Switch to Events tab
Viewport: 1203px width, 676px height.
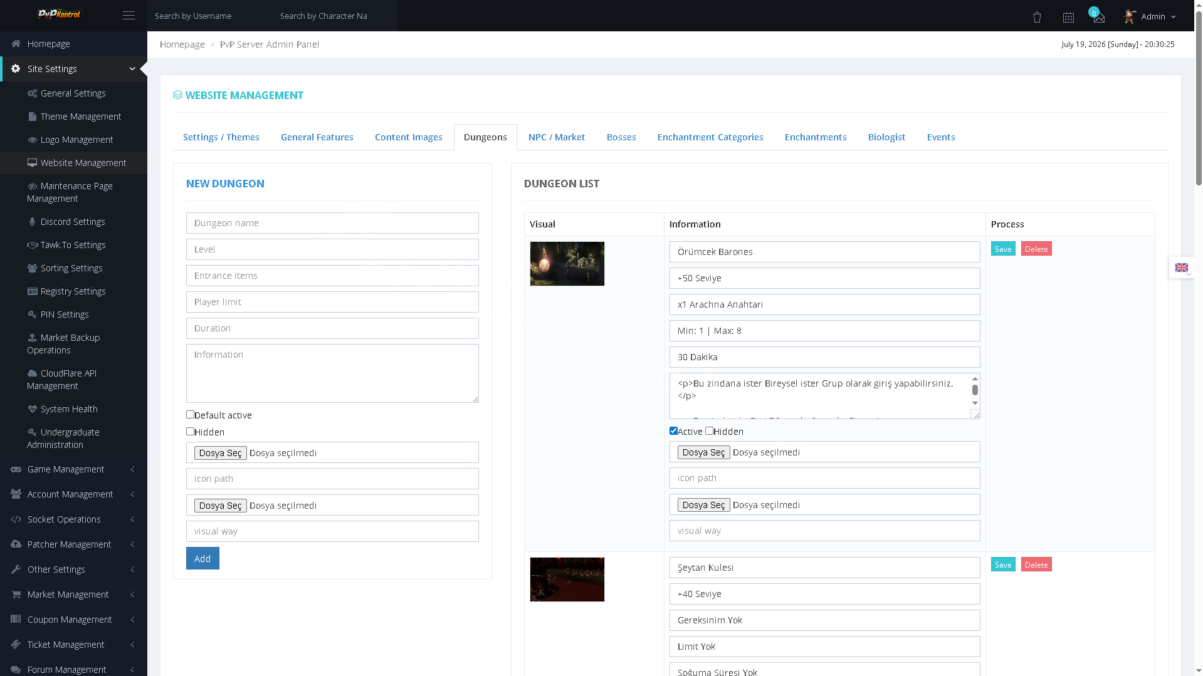pyautogui.click(x=941, y=137)
